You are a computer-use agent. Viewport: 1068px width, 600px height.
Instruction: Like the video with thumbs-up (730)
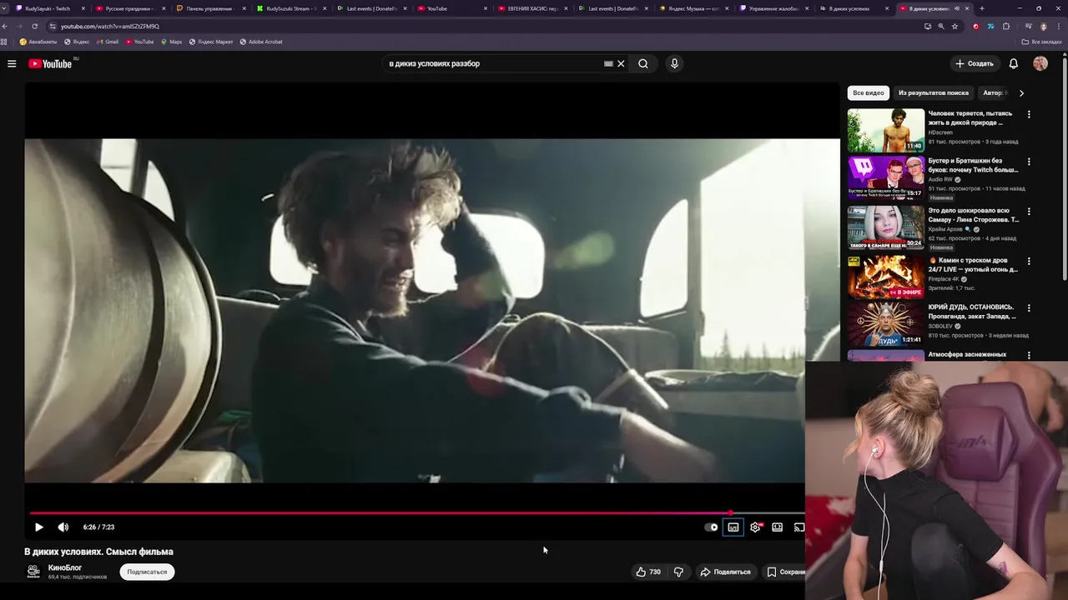point(648,572)
